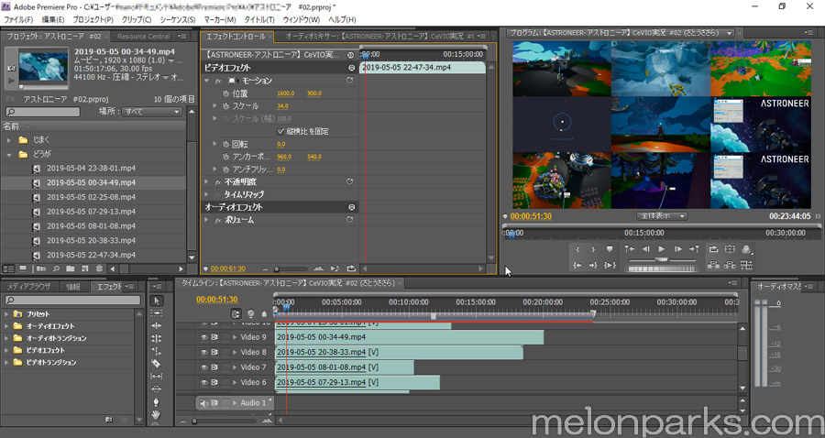This screenshot has height=438, width=825.
Task: Select the Rolling Edit tool
Action: (x=156, y=338)
